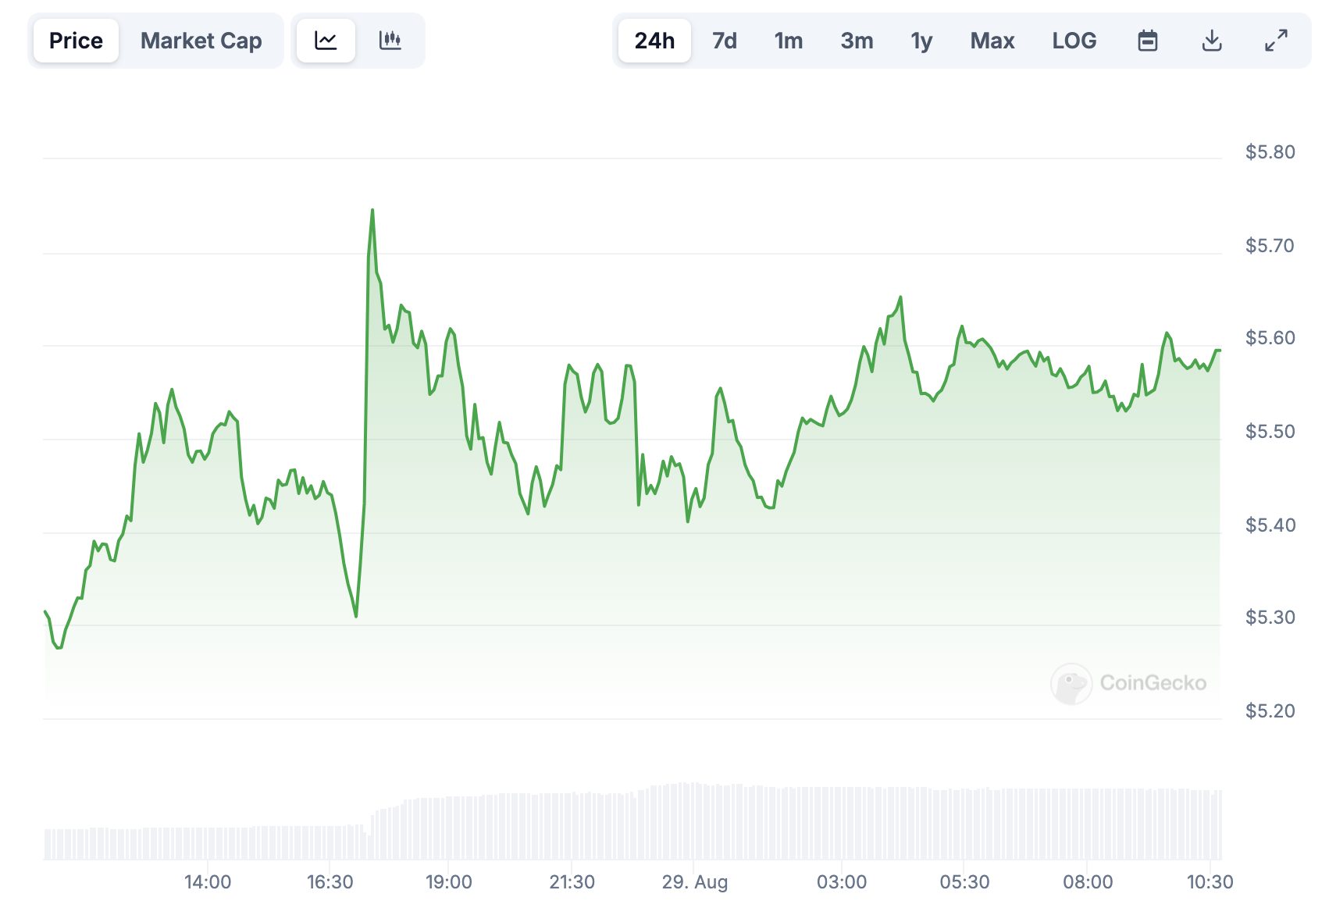Click the $5.70 price axis label
1329x915 pixels.
[x=1270, y=245]
